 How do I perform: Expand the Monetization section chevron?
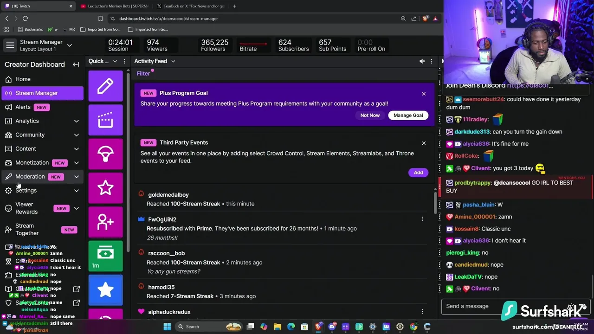(76, 163)
